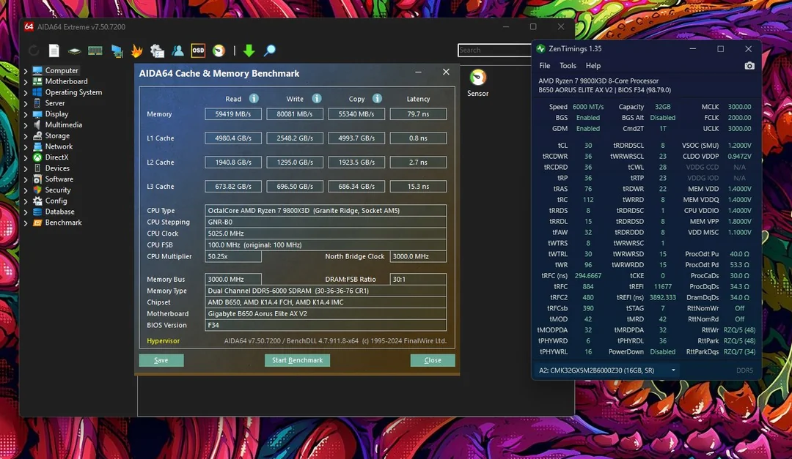Viewport: 792px width, 459px height.
Task: Click the Copy info icon
Action: pos(378,98)
